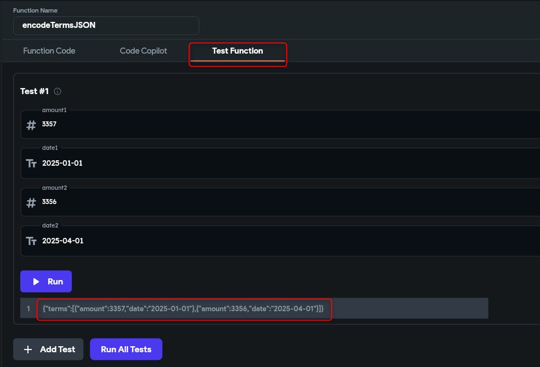Focus the date1 field showing 2025-01-01

pyautogui.click(x=274, y=163)
